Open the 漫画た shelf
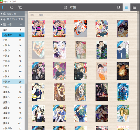Screen dimensions: 140x130 tap(12, 103)
